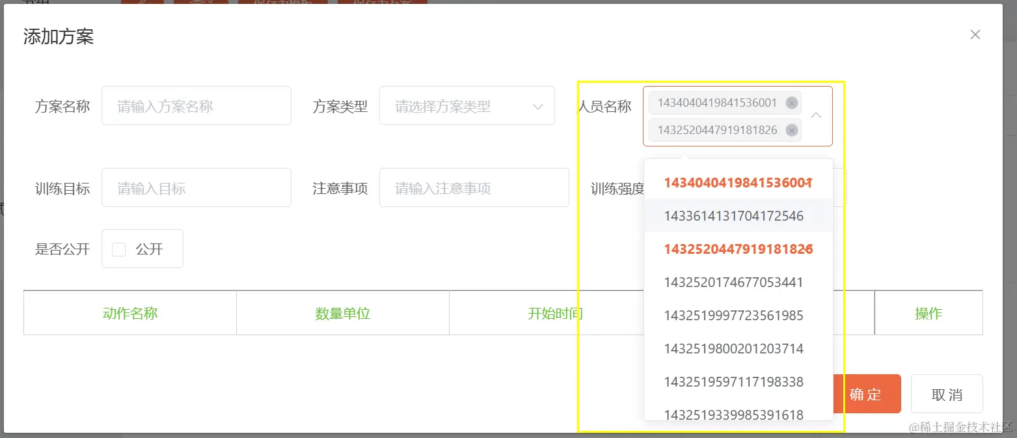Image resolution: width=1017 pixels, height=438 pixels.
Task: Deselect option 1434040419841536001 in list
Action: pyautogui.click(x=739, y=183)
